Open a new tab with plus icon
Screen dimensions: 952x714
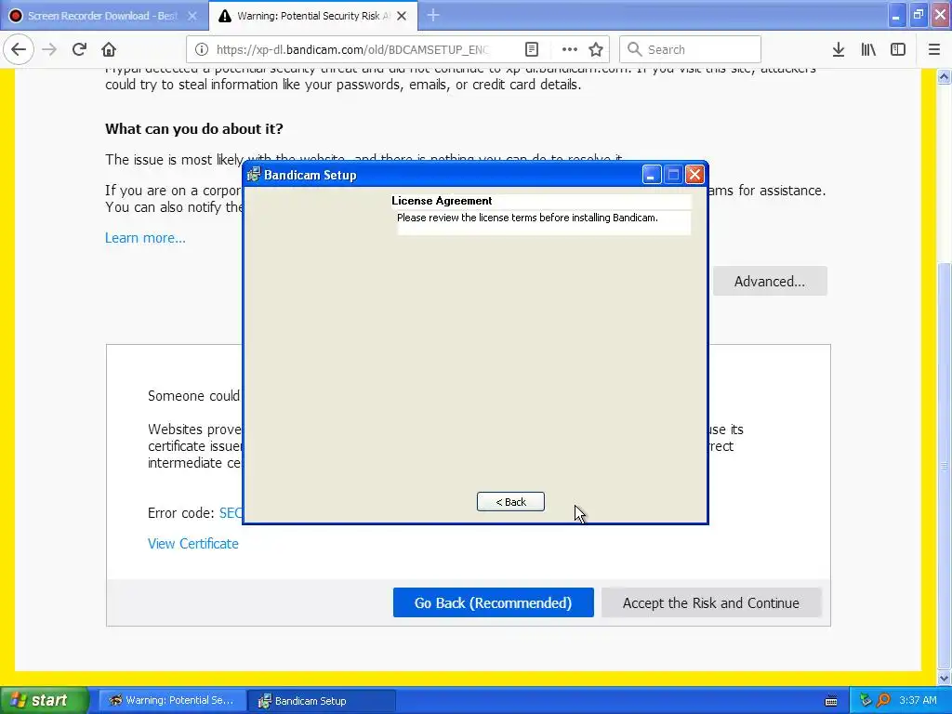[433, 15]
